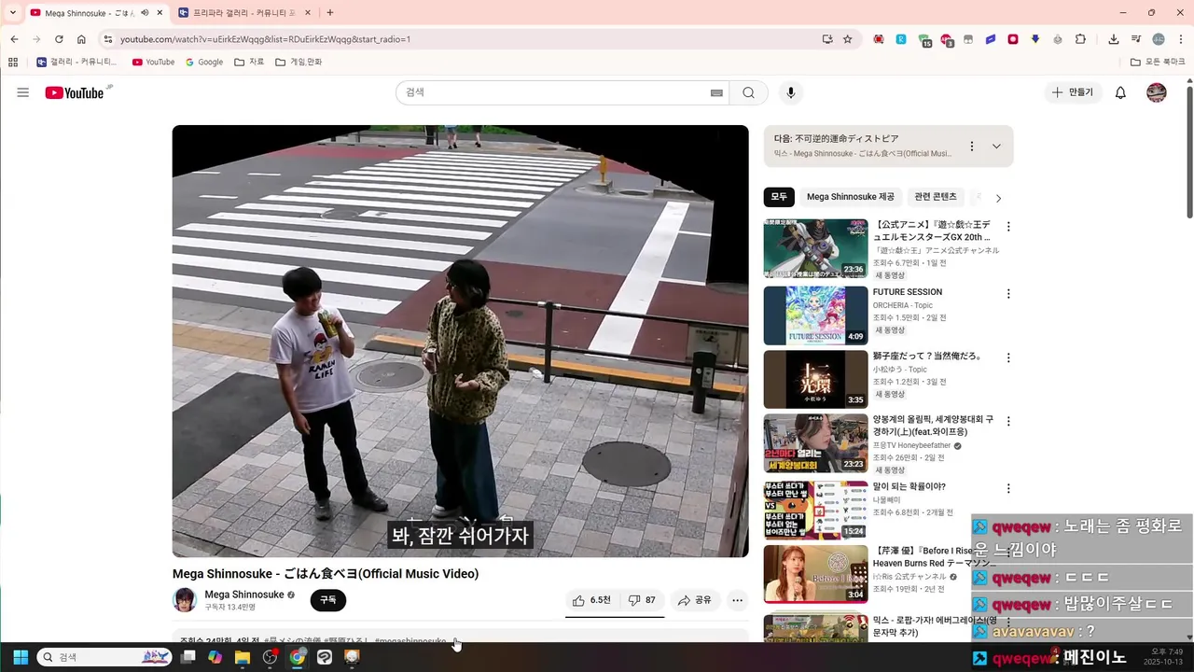Open File Explorer from the taskbar

[243, 657]
